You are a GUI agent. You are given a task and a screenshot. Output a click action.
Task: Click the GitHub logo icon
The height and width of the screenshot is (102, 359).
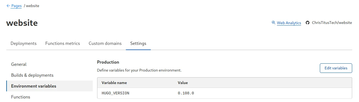308,23
